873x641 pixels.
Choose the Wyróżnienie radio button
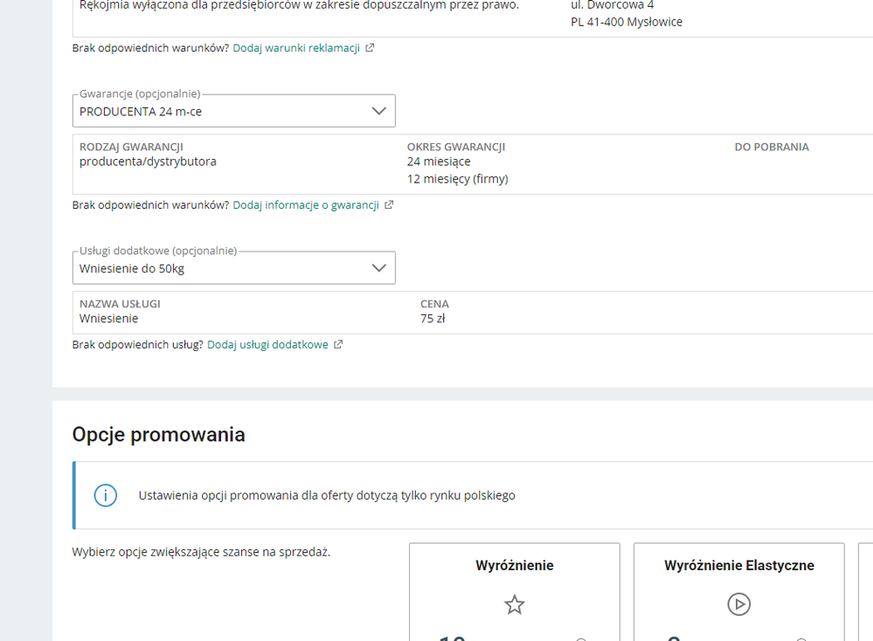[x=581, y=639]
